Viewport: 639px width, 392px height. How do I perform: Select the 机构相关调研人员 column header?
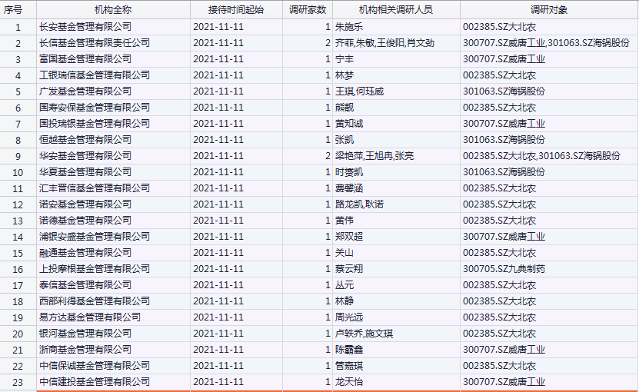(395, 9)
